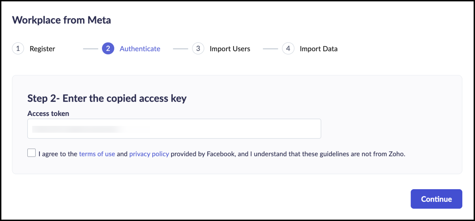Screen dimensions: 475x221
Task: Go to the Import Users step label
Action: (x=230, y=49)
